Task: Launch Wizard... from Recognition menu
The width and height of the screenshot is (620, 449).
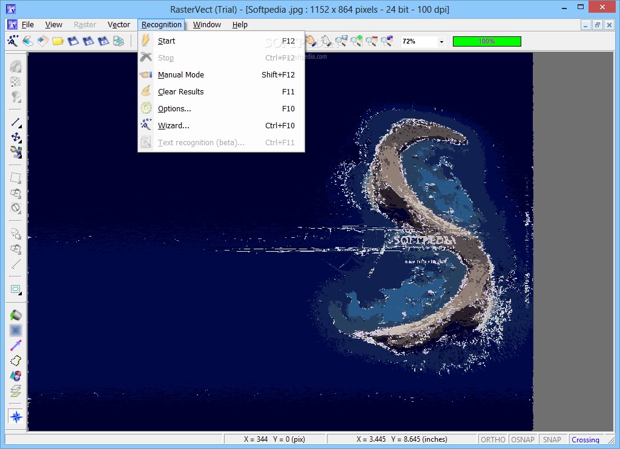Action: coord(222,126)
